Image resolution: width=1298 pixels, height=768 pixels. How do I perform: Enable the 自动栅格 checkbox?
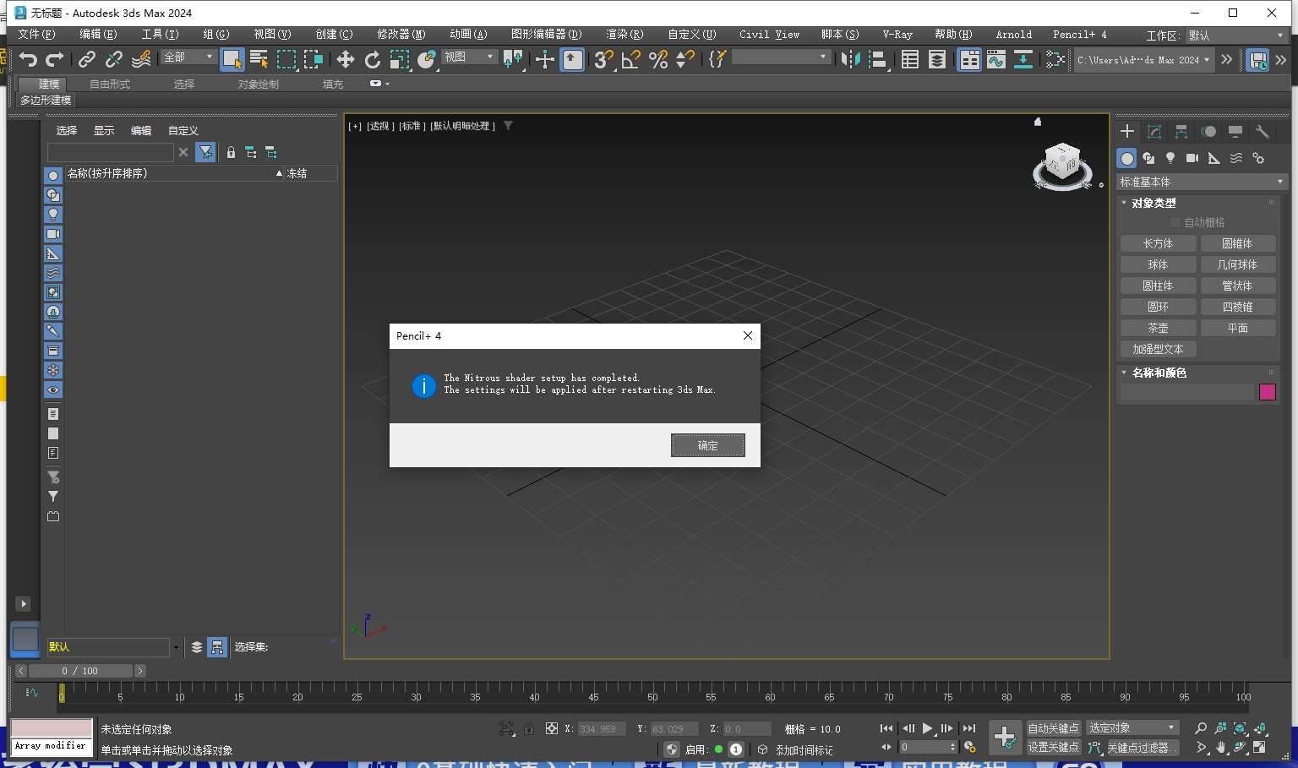click(1175, 221)
